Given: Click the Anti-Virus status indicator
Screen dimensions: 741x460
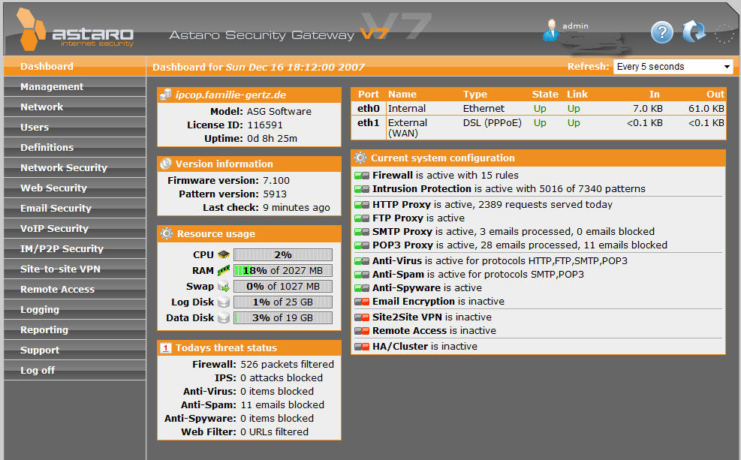Looking at the screenshot, I should 362,261.
